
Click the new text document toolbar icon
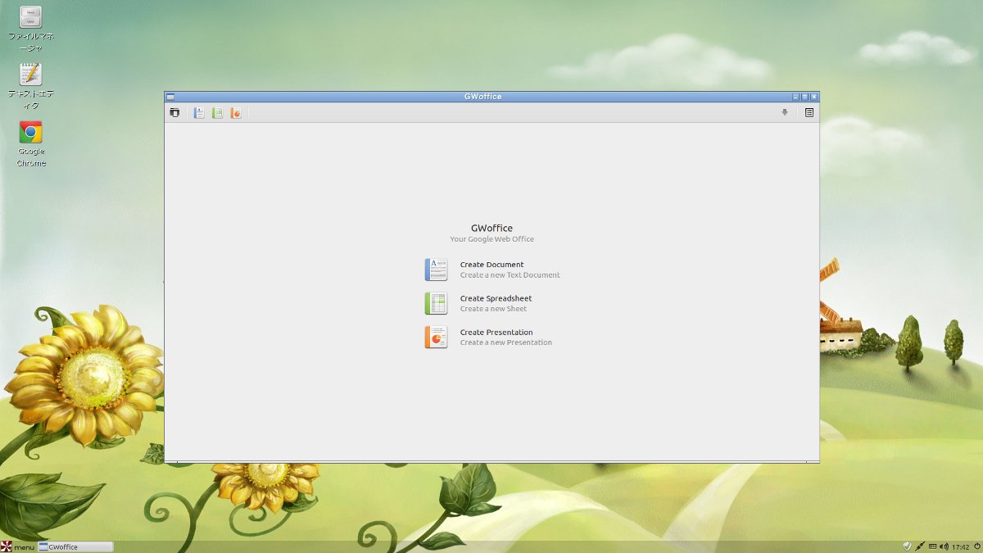199,113
